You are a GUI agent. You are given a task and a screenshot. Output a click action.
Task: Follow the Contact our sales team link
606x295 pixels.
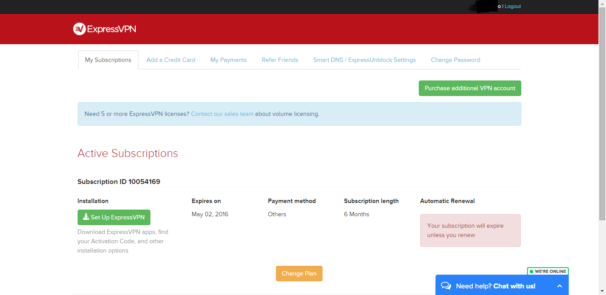pyautogui.click(x=222, y=114)
